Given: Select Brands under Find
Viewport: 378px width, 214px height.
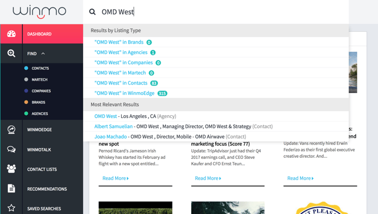Looking at the screenshot, I should click(38, 102).
